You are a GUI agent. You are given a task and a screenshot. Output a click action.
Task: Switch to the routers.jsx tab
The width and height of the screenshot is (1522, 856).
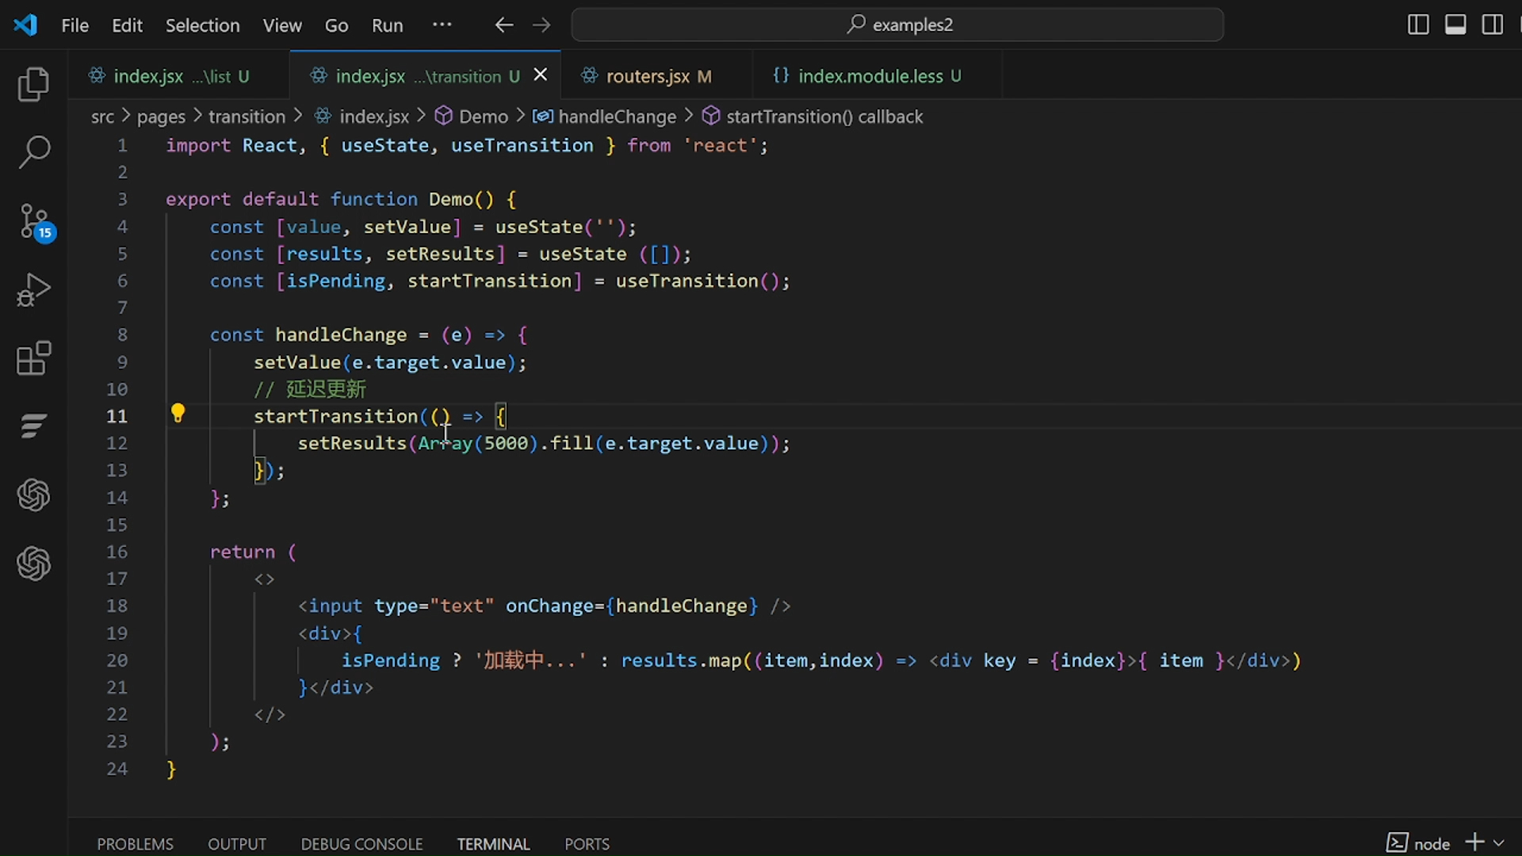[647, 75]
